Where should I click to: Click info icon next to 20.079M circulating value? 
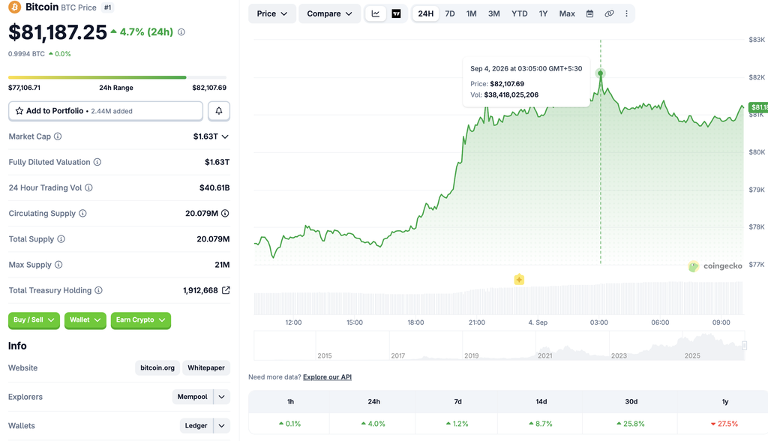pos(225,213)
